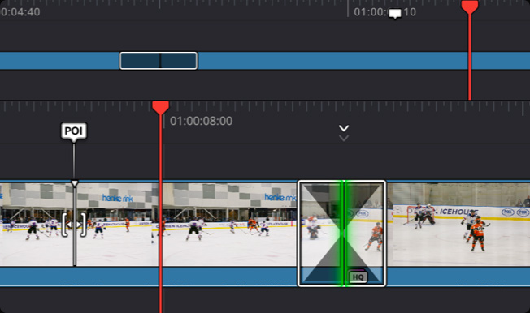This screenshot has height=313, width=530.
Task: Select the ICEHOUSE goalie clip thumbnail
Action: (458, 225)
